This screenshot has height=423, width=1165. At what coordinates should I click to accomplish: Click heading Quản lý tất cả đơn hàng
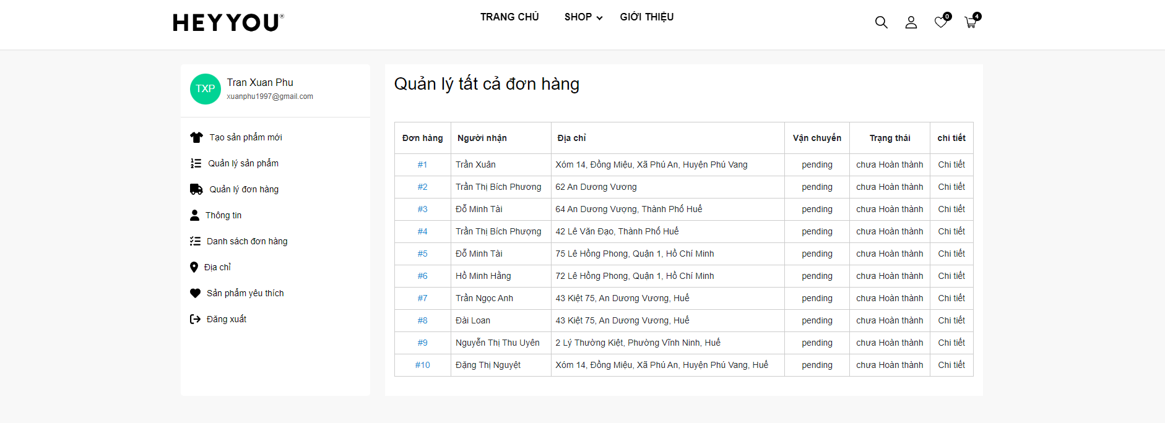pyautogui.click(x=487, y=84)
